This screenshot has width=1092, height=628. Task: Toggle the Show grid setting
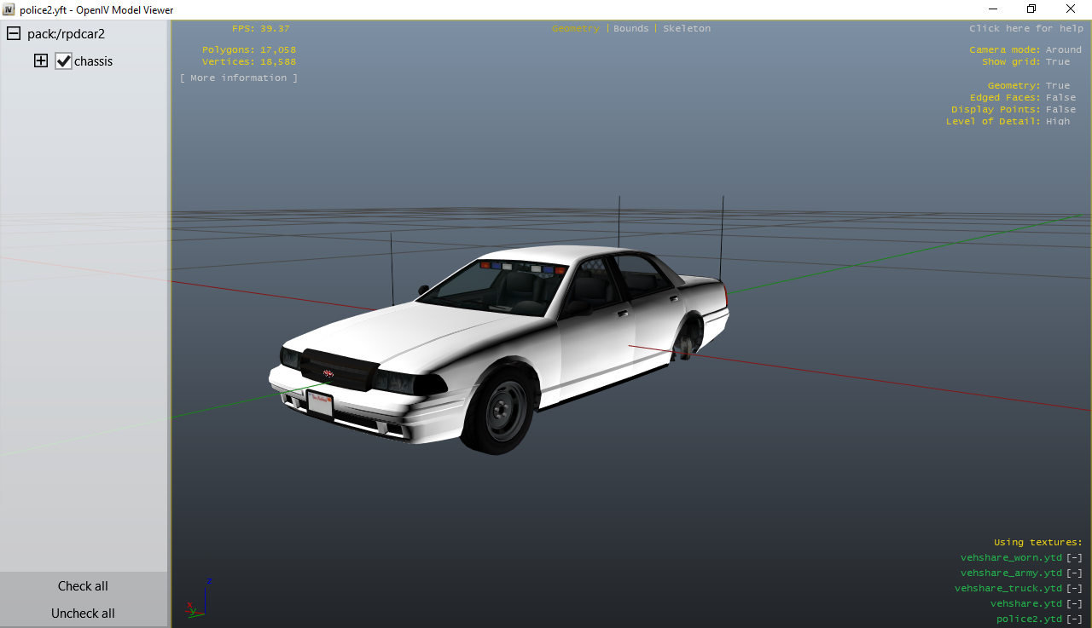[1057, 62]
